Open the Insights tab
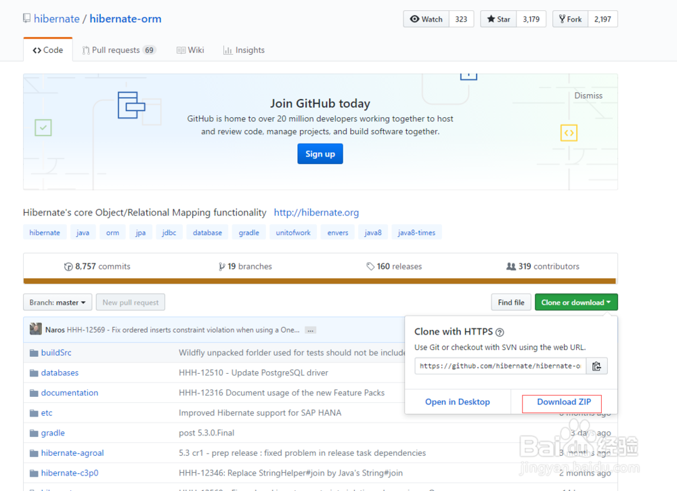This screenshot has height=491, width=677. pyautogui.click(x=244, y=50)
